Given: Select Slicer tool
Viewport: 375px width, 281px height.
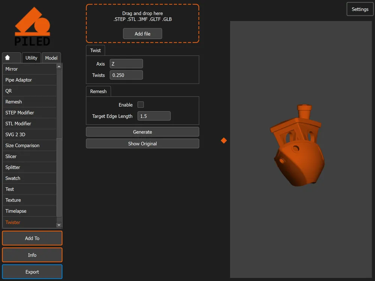Looking at the screenshot, I should point(29,156).
